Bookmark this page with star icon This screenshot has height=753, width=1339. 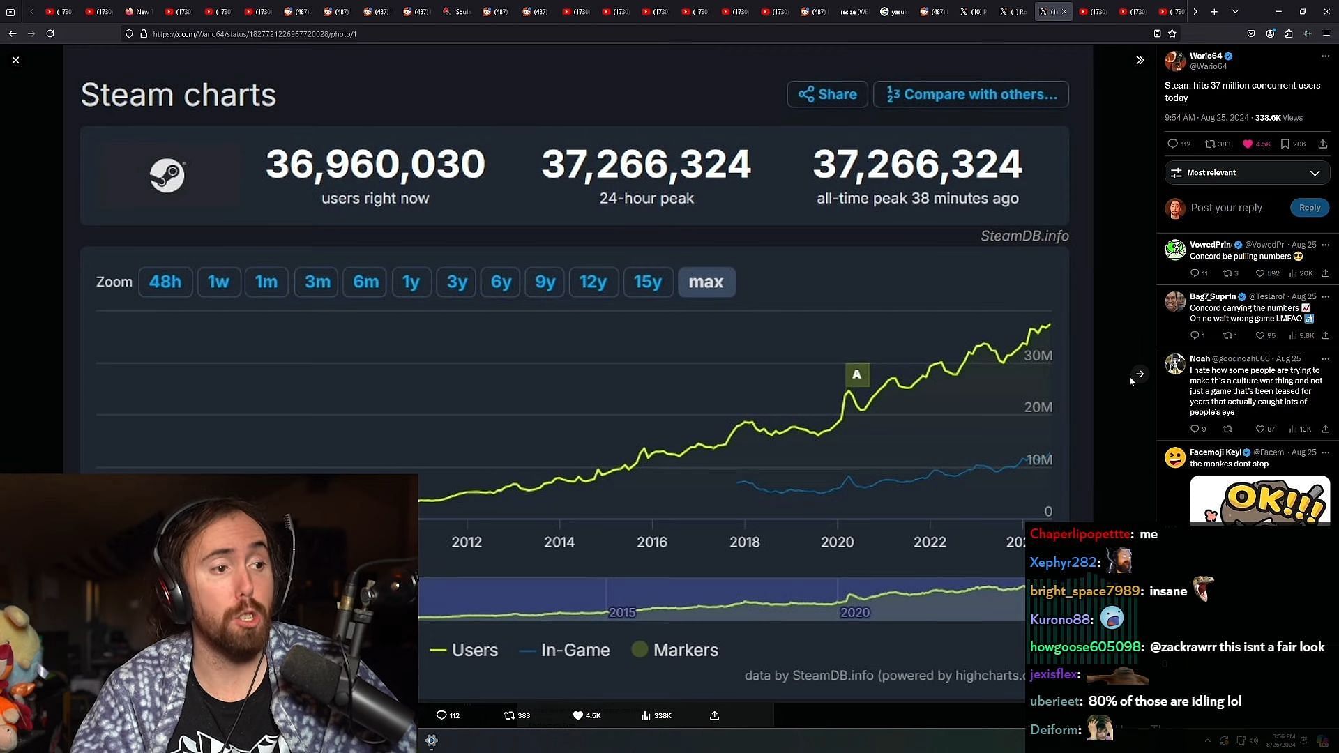[x=1172, y=33]
